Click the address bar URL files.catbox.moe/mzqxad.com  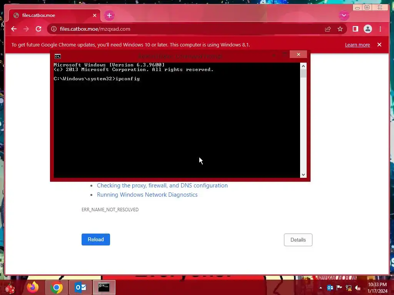coord(95,29)
